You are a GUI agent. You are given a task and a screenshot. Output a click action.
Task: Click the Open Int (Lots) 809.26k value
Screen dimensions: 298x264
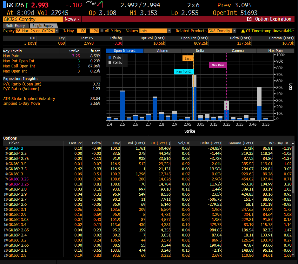pos(201,43)
